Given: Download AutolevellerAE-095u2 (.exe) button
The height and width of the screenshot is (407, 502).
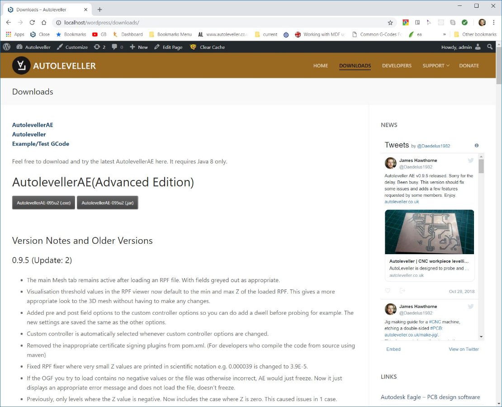Looking at the screenshot, I should coord(43,203).
